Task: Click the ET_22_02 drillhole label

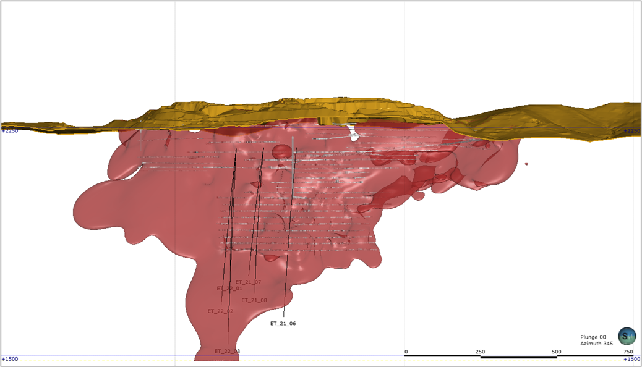Action: tap(220, 311)
